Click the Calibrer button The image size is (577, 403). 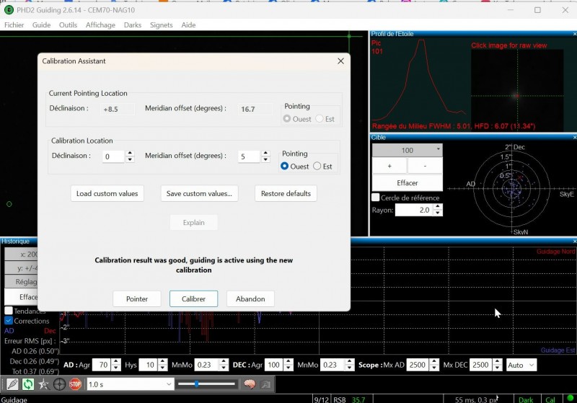[193, 299]
